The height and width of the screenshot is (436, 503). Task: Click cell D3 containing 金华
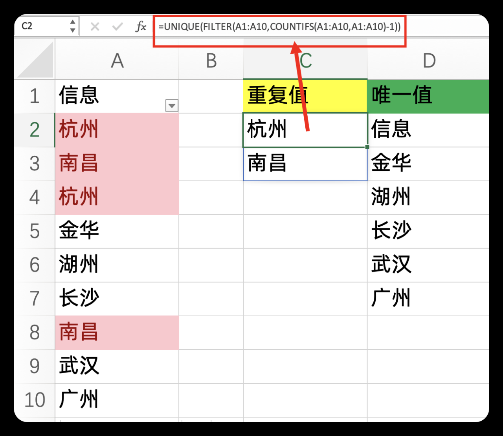(428, 164)
